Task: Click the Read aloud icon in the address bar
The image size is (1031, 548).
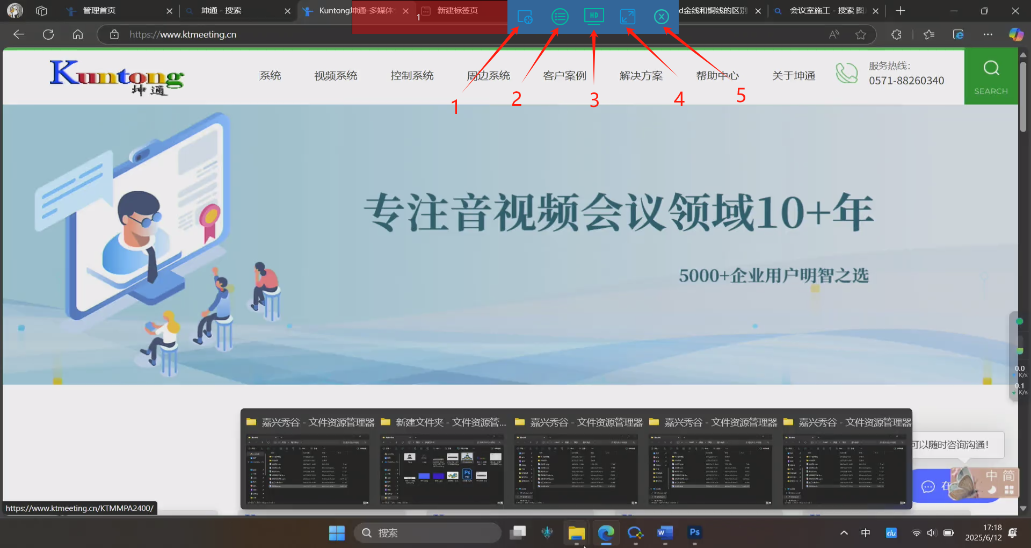Action: click(834, 34)
